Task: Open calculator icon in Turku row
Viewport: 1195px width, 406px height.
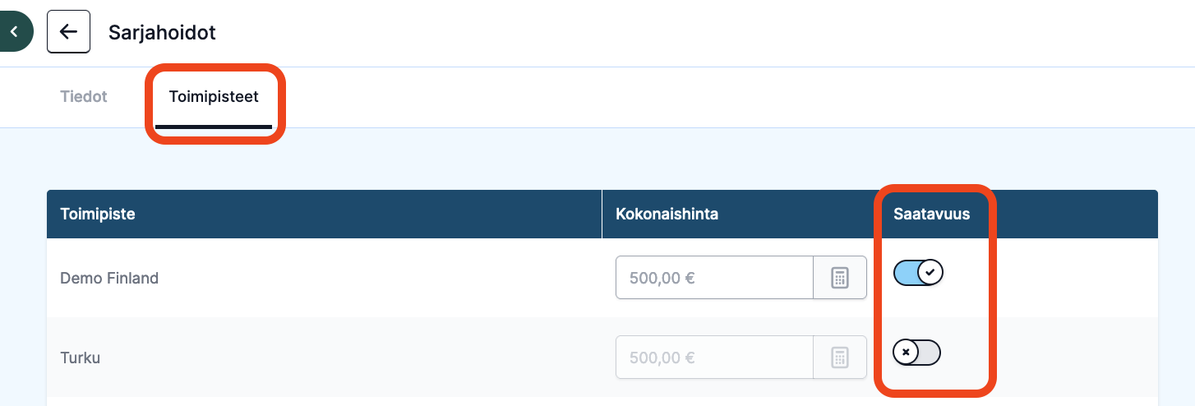Action: click(840, 358)
